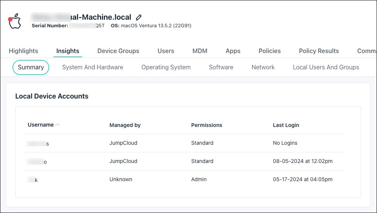Image resolution: width=377 pixels, height=213 pixels.
Task: Show System And Hardware insights
Action: tap(92, 67)
